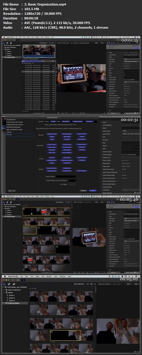Screen dimensions: 142x355
Task: Select the yellow-outlined clip 1 - 4, bottom frame
Action: pyautogui.click(x=65, y=335)
